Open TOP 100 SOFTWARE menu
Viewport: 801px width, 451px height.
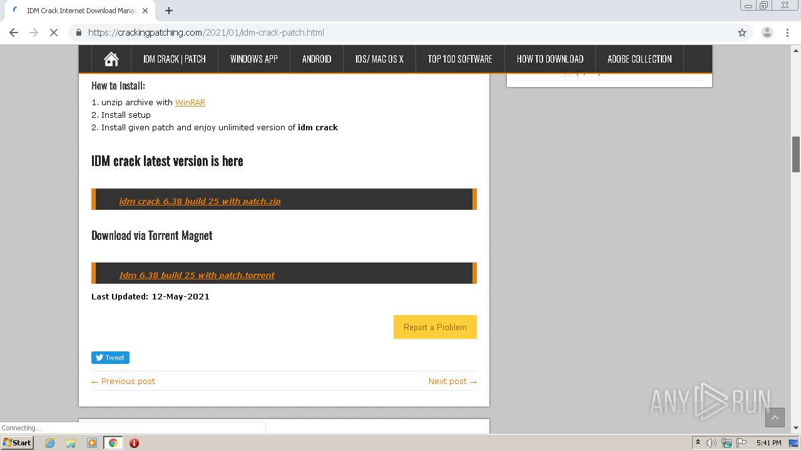460,59
